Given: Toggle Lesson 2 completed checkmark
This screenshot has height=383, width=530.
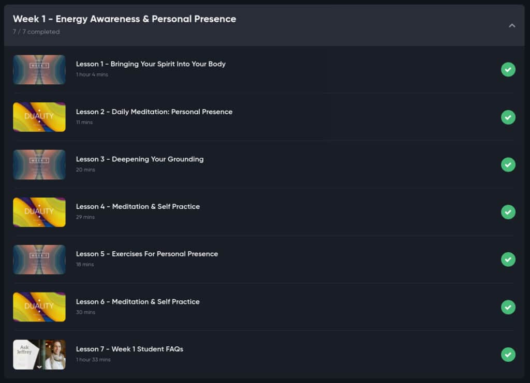Looking at the screenshot, I should click(x=508, y=117).
